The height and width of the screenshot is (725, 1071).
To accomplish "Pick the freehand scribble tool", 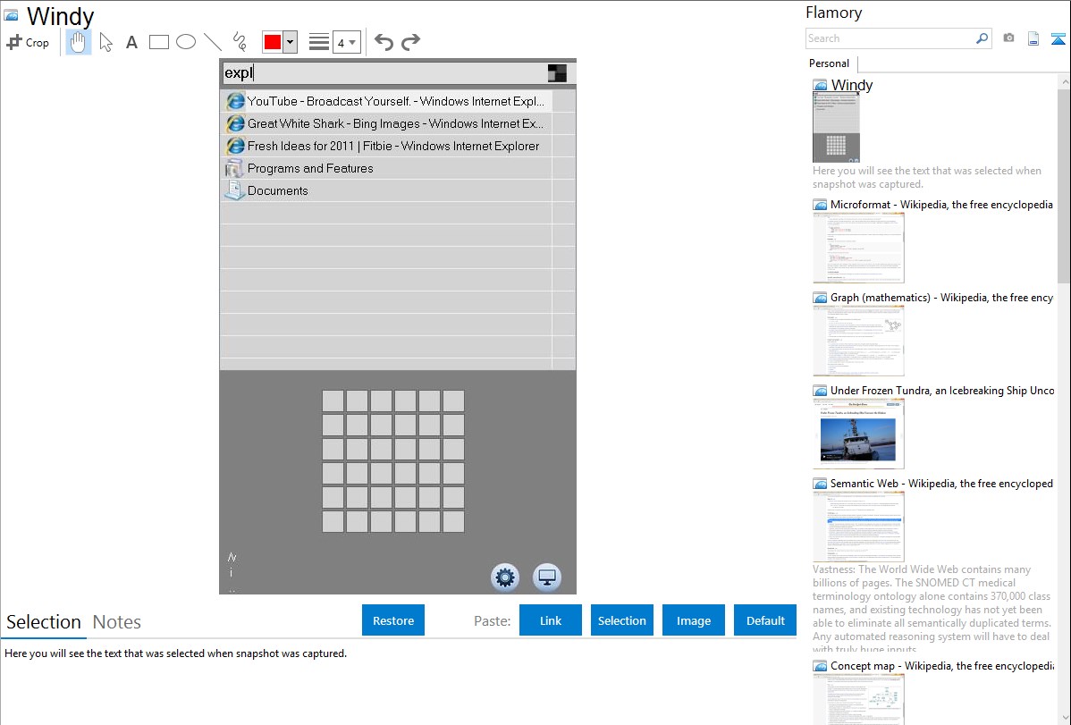I will pyautogui.click(x=240, y=42).
